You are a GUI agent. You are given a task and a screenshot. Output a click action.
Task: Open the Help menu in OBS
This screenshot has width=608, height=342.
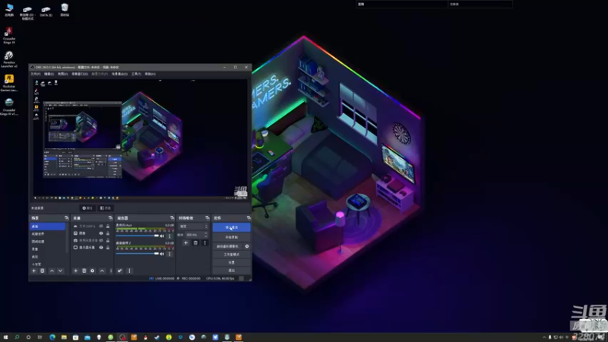[x=150, y=74]
